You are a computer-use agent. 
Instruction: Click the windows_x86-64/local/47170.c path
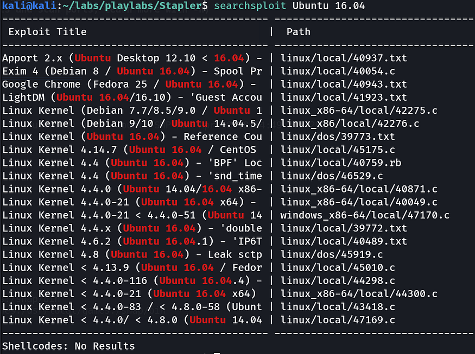pyautogui.click(x=365, y=215)
